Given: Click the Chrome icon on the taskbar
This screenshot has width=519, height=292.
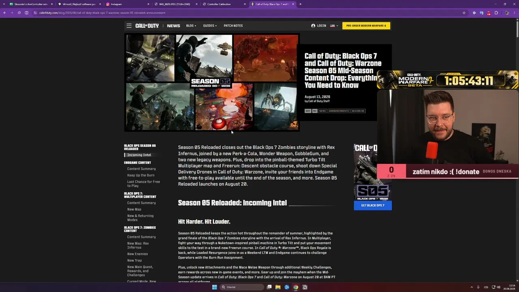Looking at the screenshot, I should point(296,287).
